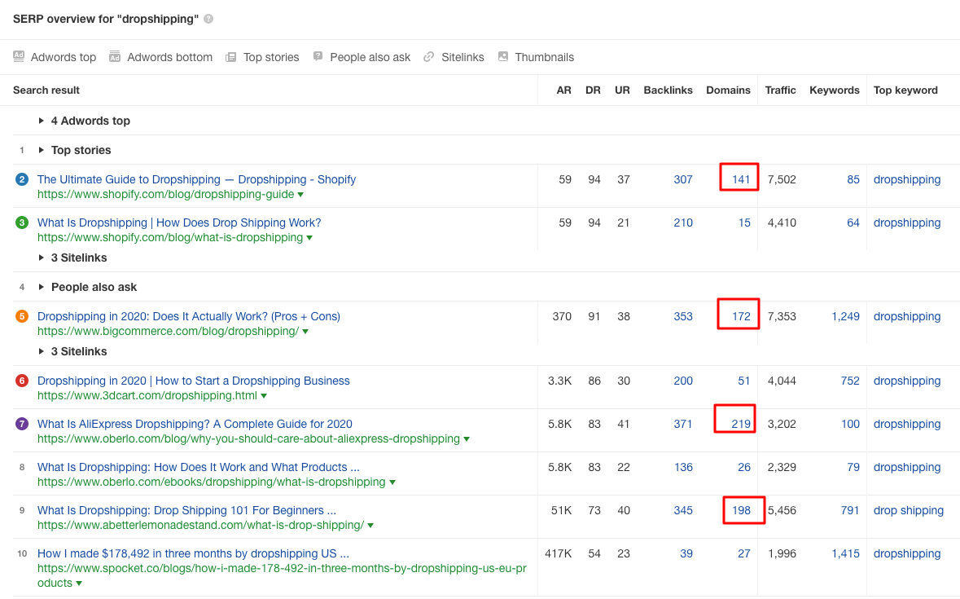Screen dimensions: 960x599
Task: Select the Thumbnails image icon
Action: coord(503,56)
